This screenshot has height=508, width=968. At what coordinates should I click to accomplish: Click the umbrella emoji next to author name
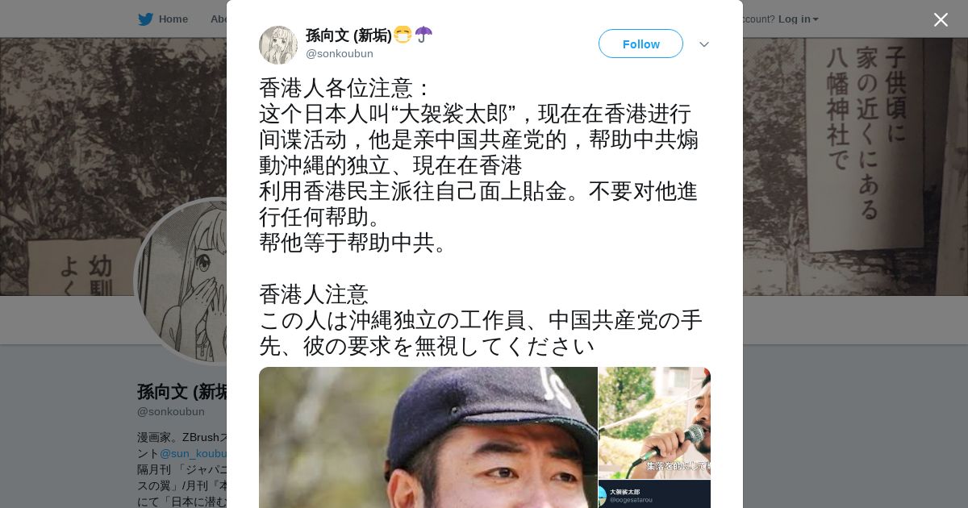(x=423, y=35)
